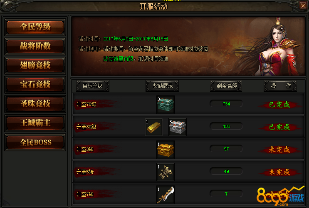Click 未完成 button for 升至3转
Viewport: 309px width, 208px height.
(279, 150)
